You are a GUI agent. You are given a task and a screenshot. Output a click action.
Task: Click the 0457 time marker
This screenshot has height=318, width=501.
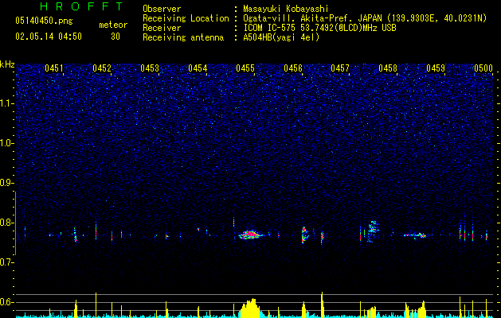pyautogui.click(x=340, y=68)
